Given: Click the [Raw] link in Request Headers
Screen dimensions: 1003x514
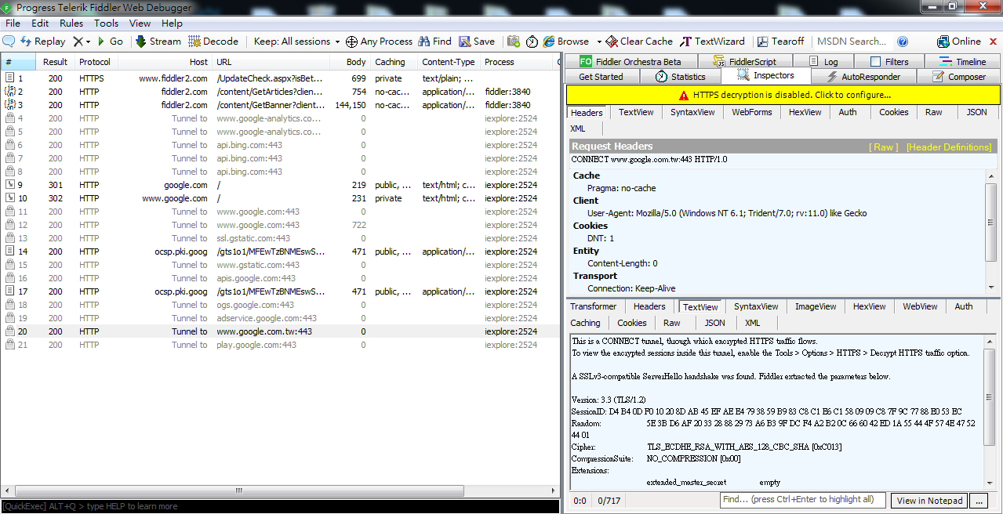Looking at the screenshot, I should point(884,147).
